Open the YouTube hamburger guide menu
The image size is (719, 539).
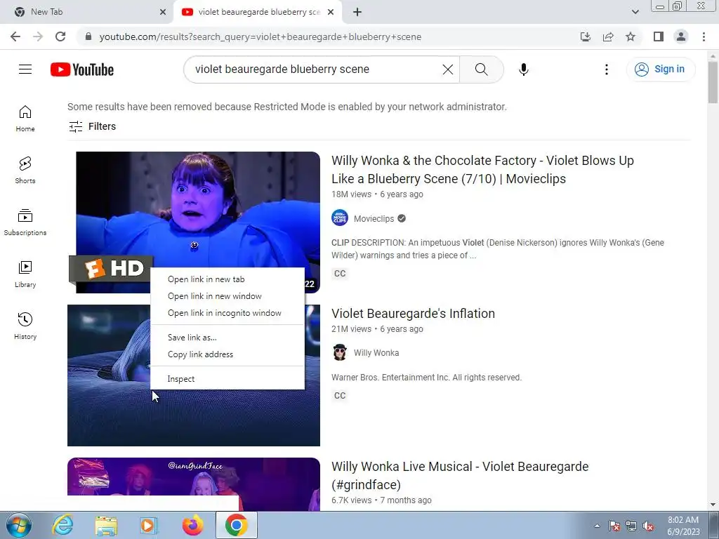pos(25,69)
